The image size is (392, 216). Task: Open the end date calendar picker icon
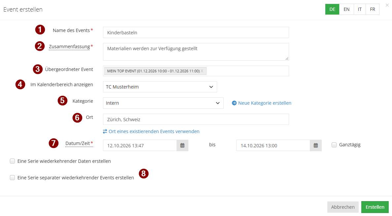click(316, 145)
